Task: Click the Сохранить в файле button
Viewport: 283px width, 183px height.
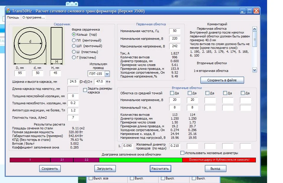Action: click(221, 80)
